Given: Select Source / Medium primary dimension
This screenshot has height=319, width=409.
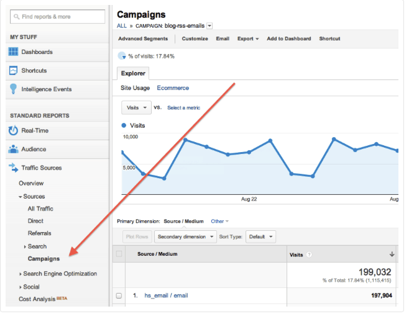Looking at the screenshot, I should pyautogui.click(x=183, y=221).
